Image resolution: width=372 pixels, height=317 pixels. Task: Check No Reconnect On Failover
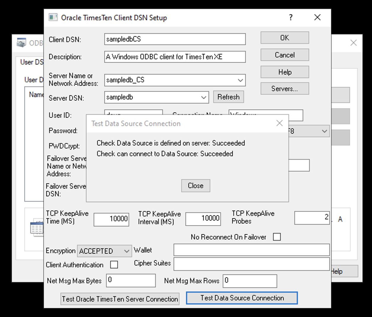coord(277,237)
